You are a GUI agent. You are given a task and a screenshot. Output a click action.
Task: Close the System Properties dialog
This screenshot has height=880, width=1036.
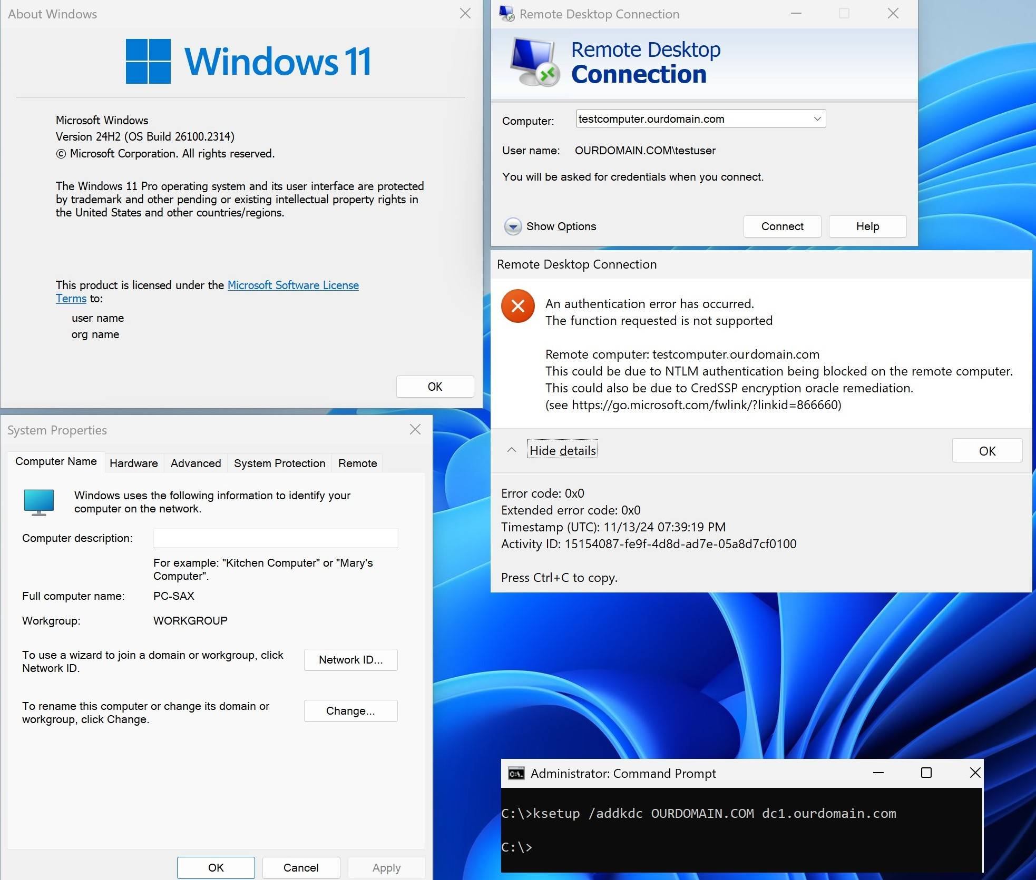pos(415,430)
